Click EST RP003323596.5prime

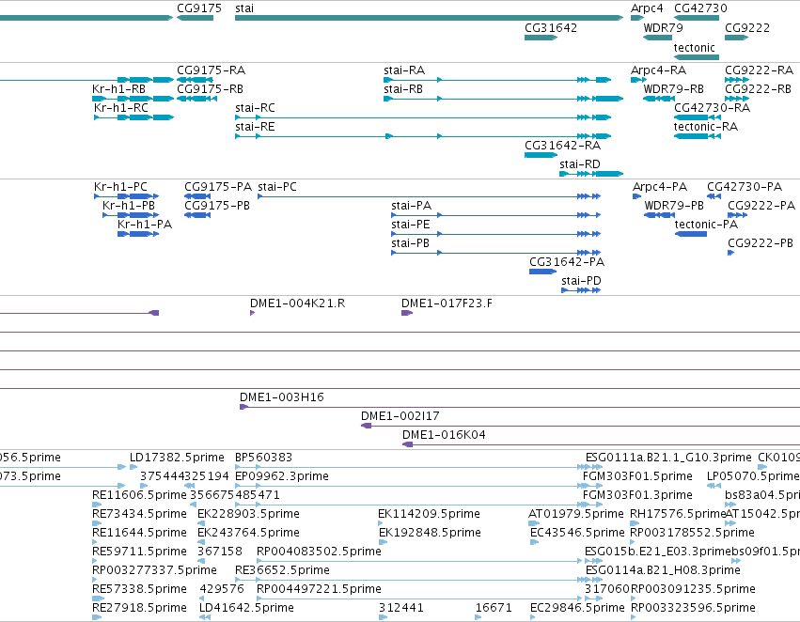click(634, 617)
